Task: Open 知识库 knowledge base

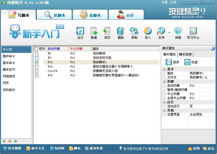Action: tap(57, 148)
